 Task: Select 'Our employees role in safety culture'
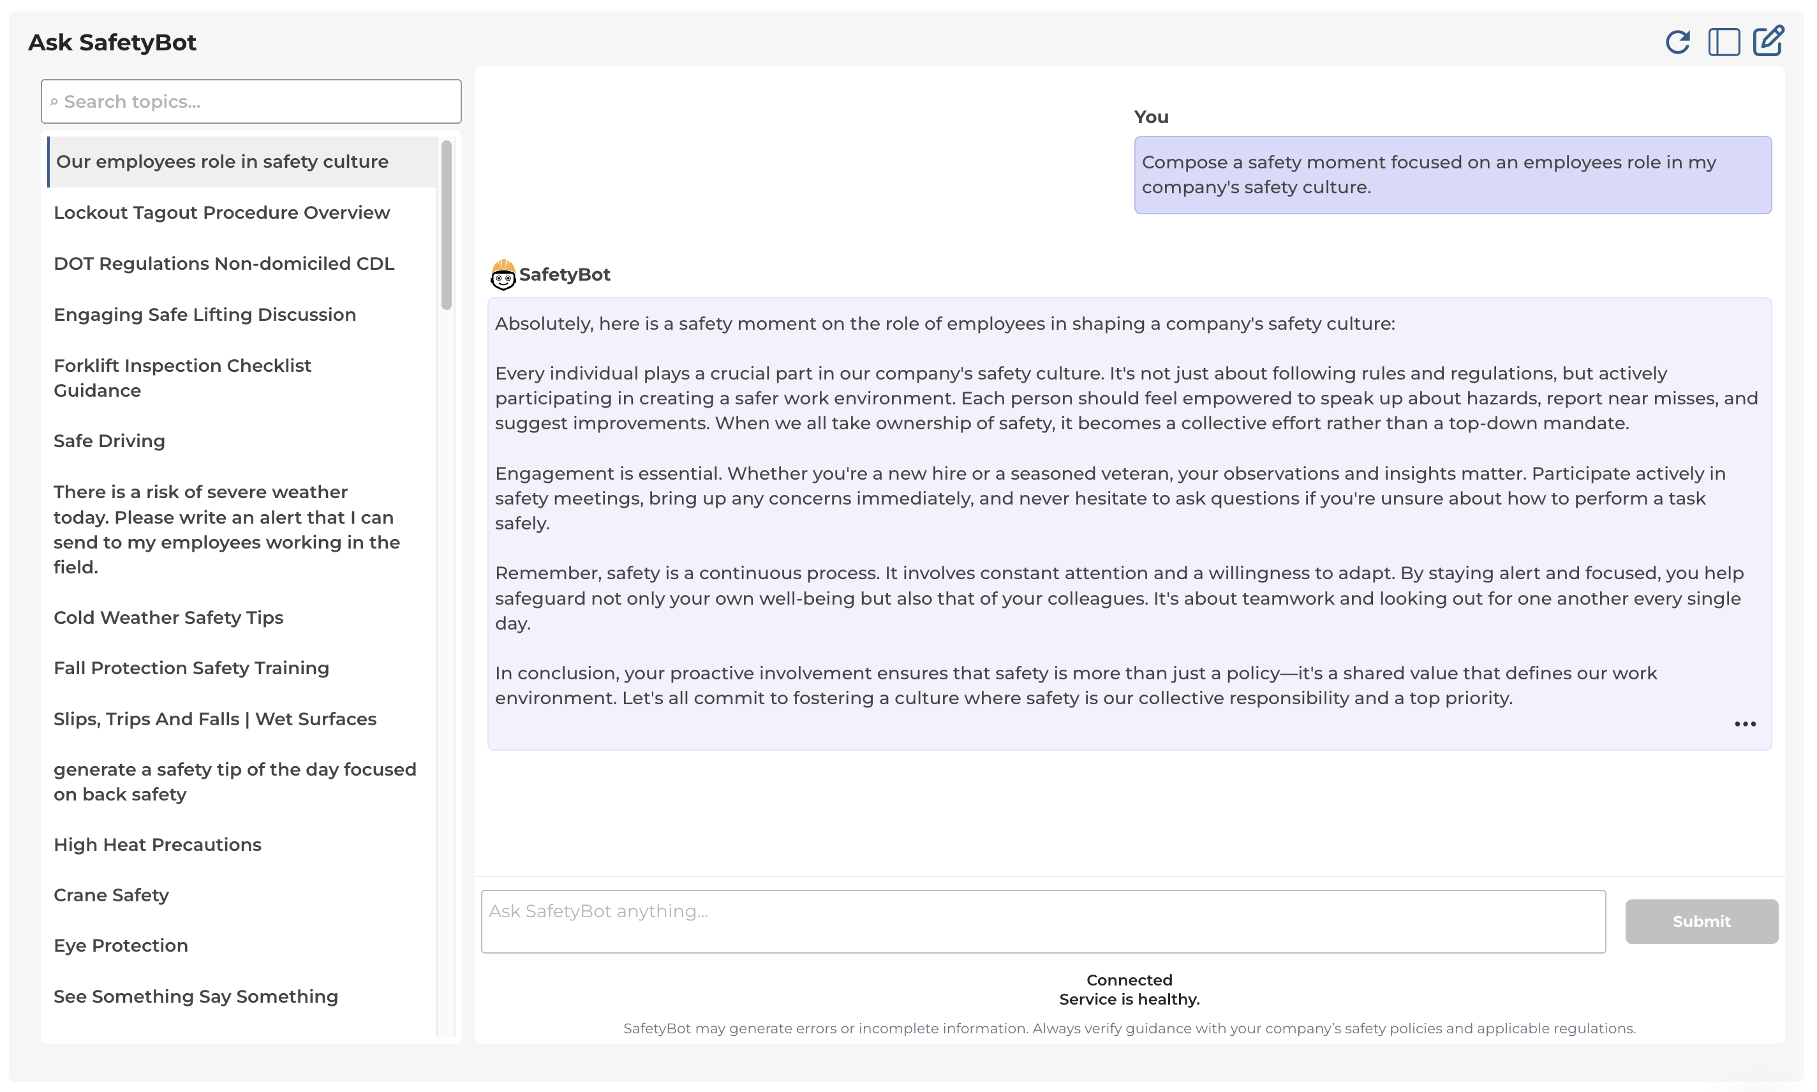coord(221,161)
